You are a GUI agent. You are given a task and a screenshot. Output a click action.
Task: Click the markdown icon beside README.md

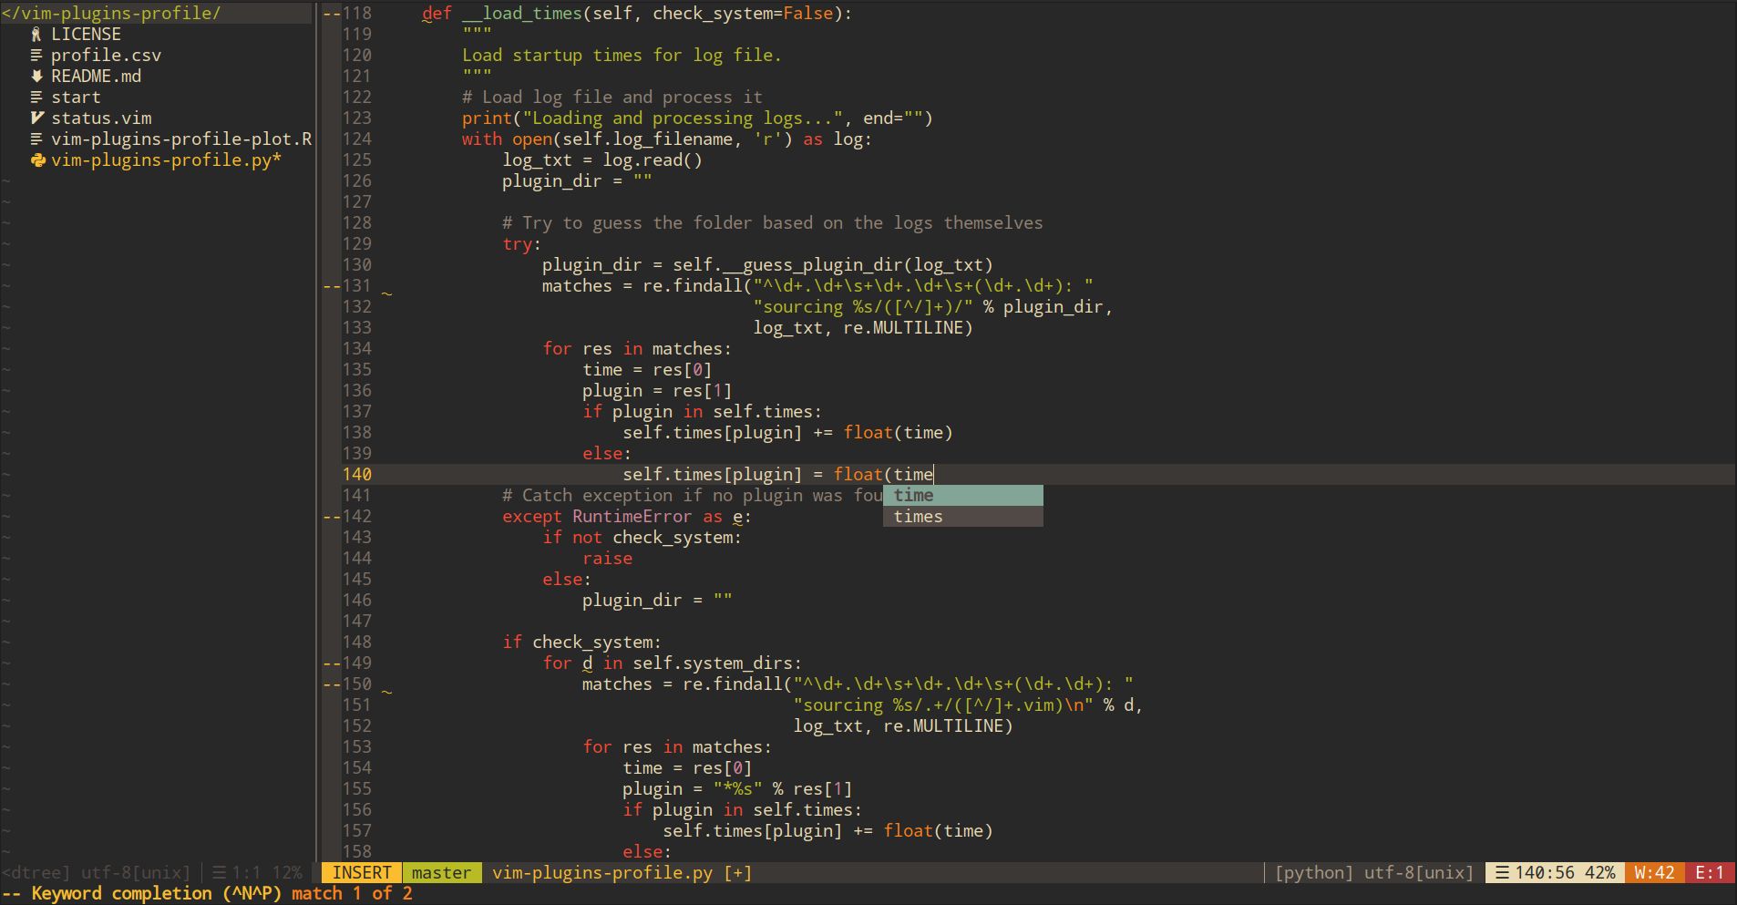(36, 76)
